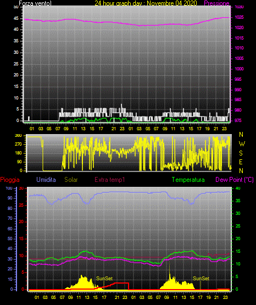
Task: Click the 'Dew Point (°C)' legend label
Action: point(235,180)
